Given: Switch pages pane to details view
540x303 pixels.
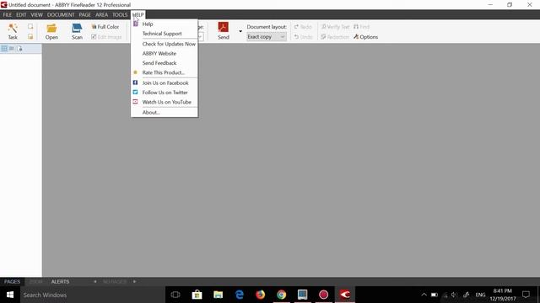Looking at the screenshot, I should pyautogui.click(x=12, y=49).
